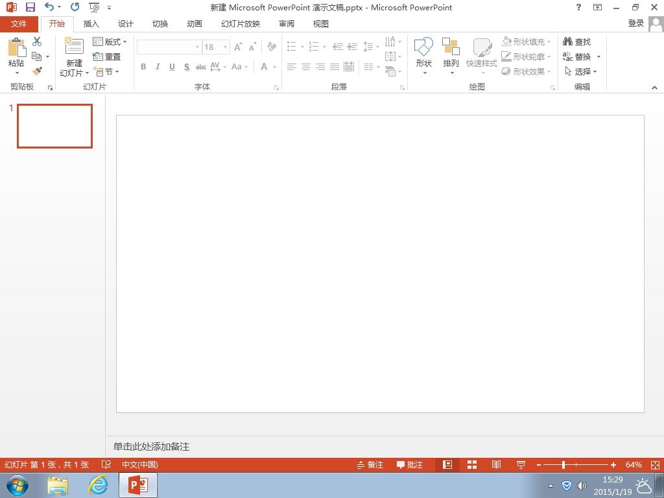Click Reset (重置) slide button

[x=107, y=56]
